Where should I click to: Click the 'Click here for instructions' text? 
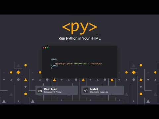click(99, 92)
